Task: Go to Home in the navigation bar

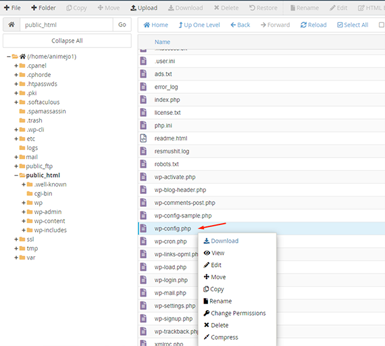Action: click(155, 25)
